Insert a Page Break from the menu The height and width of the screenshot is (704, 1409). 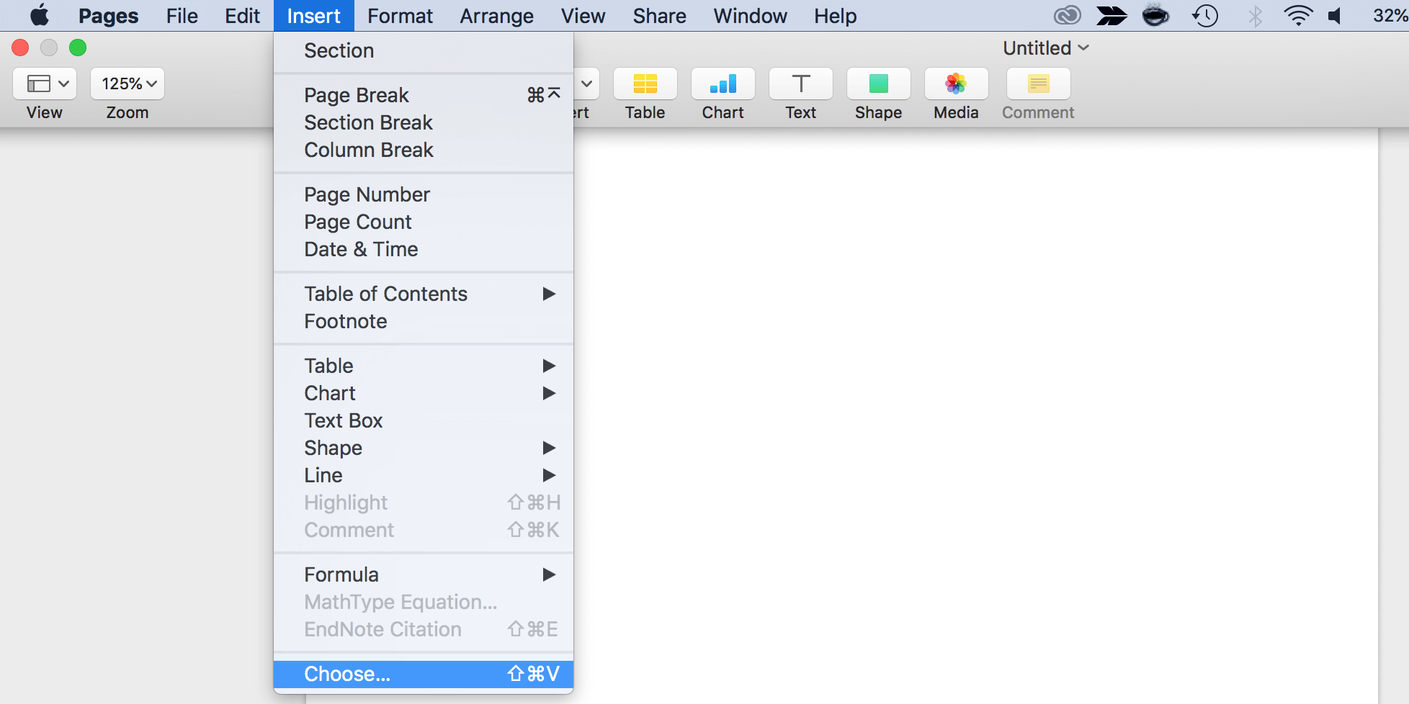356,94
